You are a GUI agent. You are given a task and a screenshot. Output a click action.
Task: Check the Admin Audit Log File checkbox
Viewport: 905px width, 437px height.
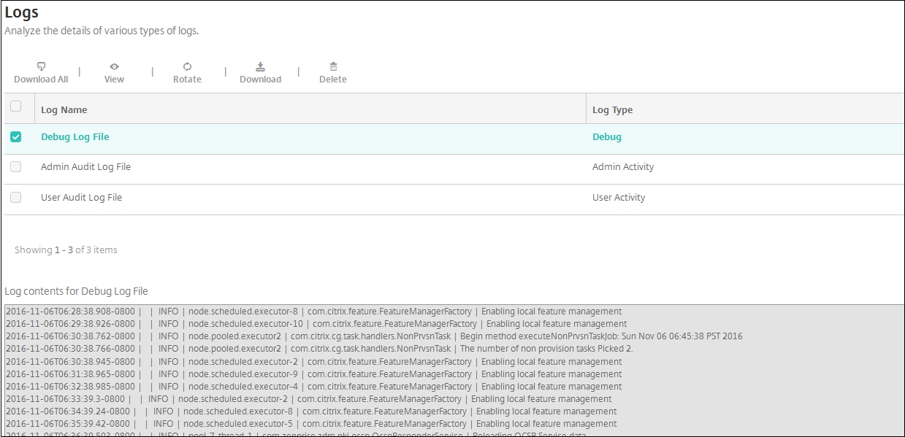pyautogui.click(x=15, y=167)
